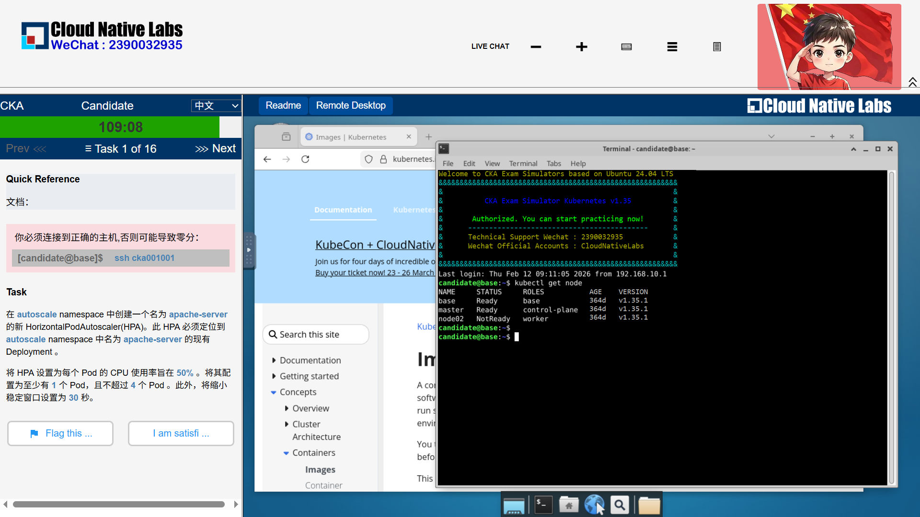
Task: Launch web browser from dock
Action: pyautogui.click(x=594, y=505)
